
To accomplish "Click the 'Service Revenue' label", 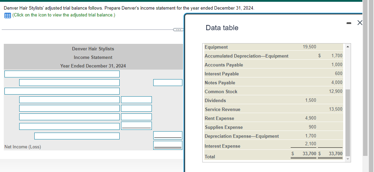I will (x=222, y=110).
